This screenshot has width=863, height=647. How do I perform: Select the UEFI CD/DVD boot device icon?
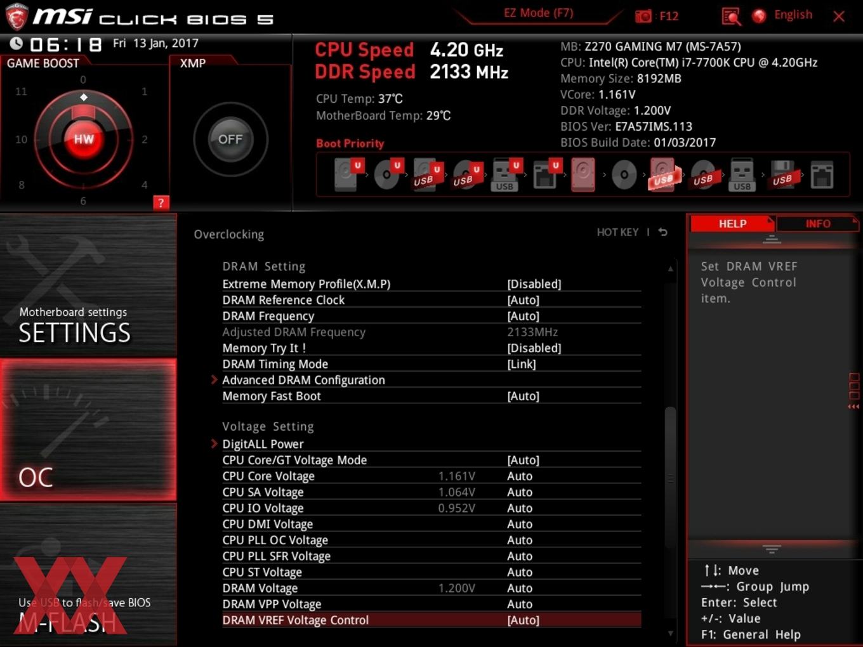[388, 174]
